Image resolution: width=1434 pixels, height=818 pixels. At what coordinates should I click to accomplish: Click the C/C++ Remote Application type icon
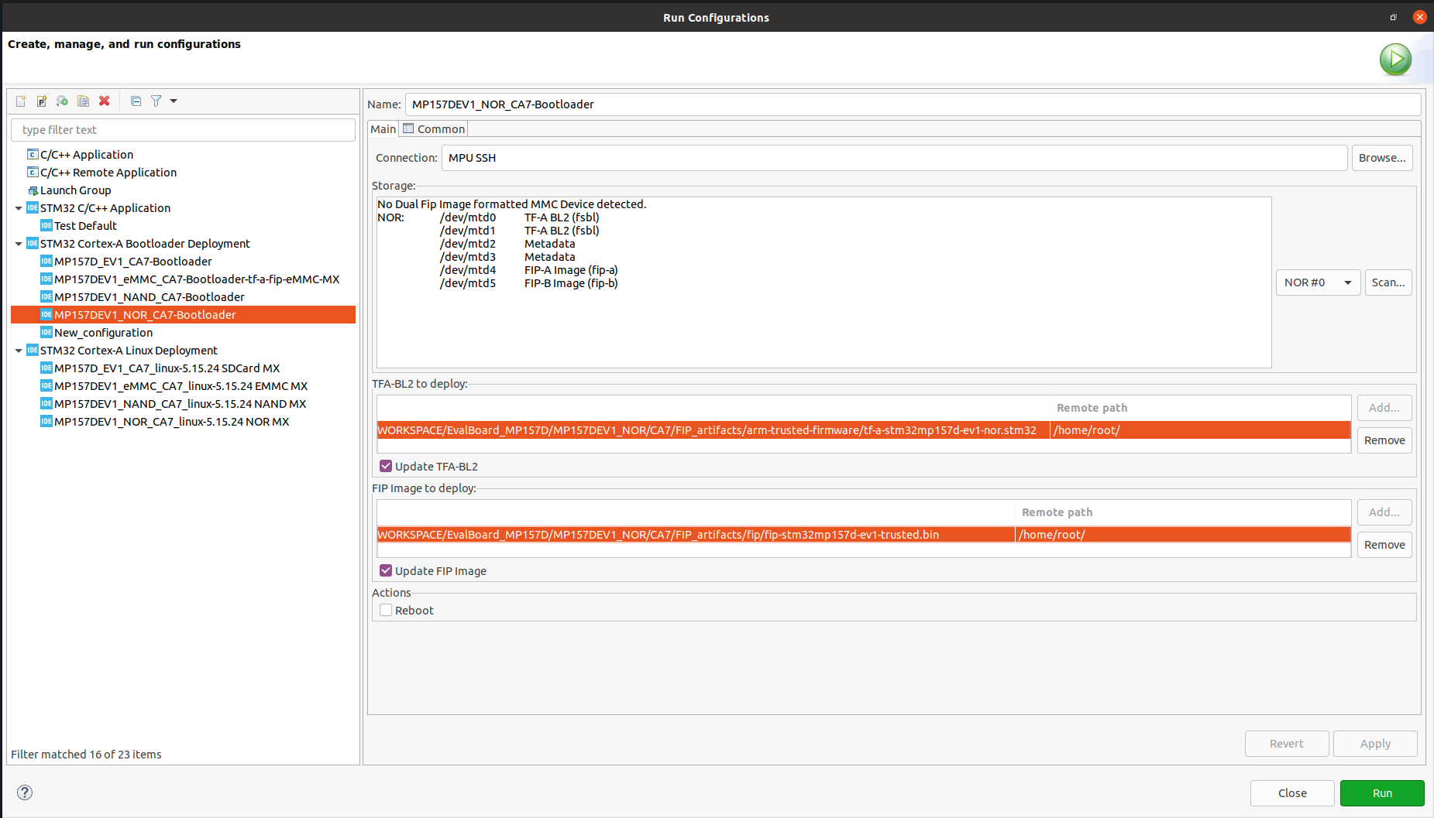point(33,172)
